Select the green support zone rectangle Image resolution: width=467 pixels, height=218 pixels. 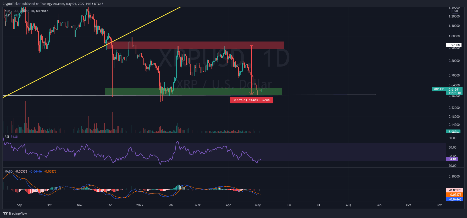coord(193,91)
